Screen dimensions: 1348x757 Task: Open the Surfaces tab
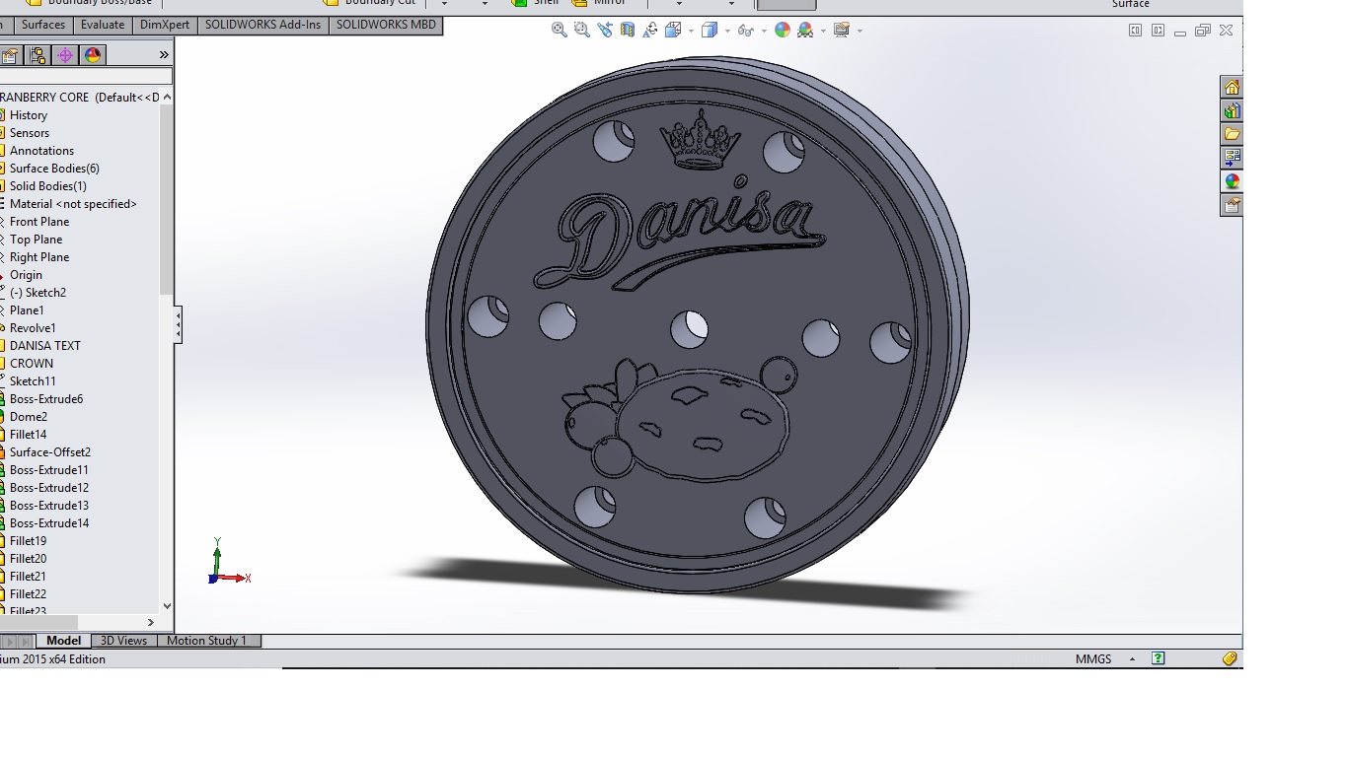pyautogui.click(x=43, y=25)
